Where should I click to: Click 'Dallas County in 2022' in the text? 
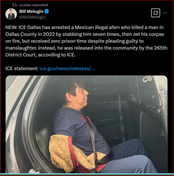[x=30, y=34]
